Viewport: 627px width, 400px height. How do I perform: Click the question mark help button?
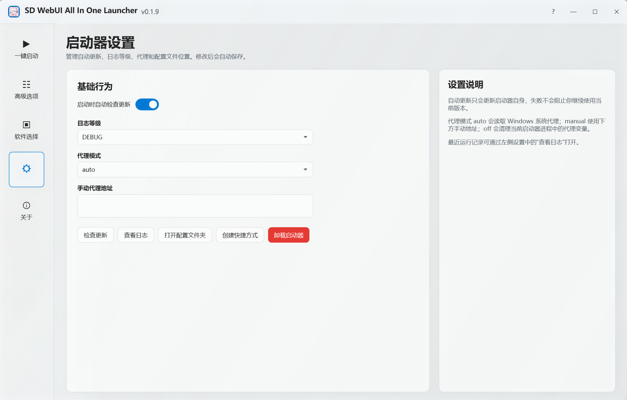553,11
